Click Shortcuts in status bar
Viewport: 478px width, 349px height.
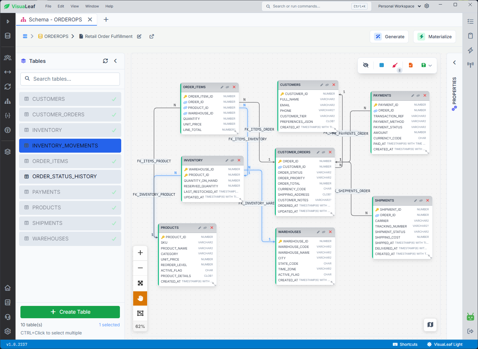405,344
